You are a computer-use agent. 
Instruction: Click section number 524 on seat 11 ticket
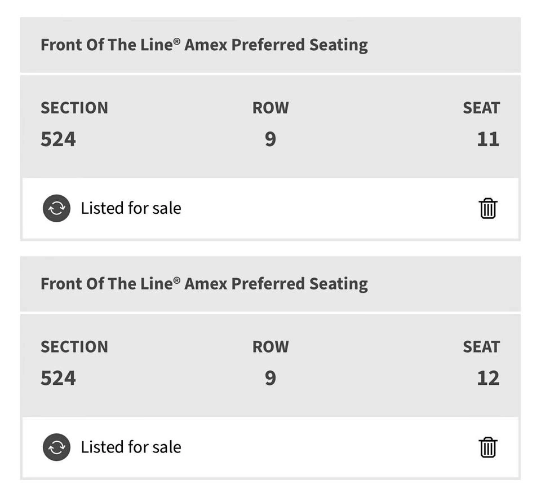pos(58,139)
